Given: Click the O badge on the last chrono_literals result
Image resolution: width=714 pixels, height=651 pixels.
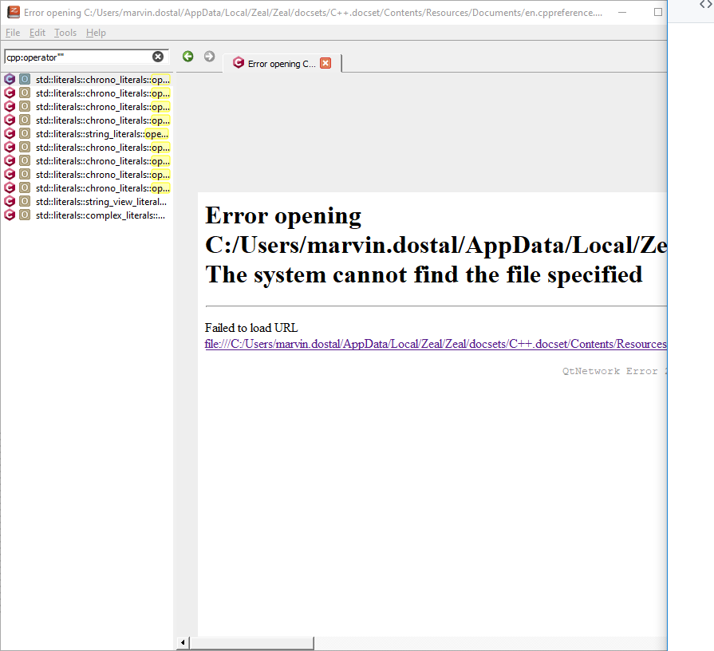Looking at the screenshot, I should click(x=24, y=187).
